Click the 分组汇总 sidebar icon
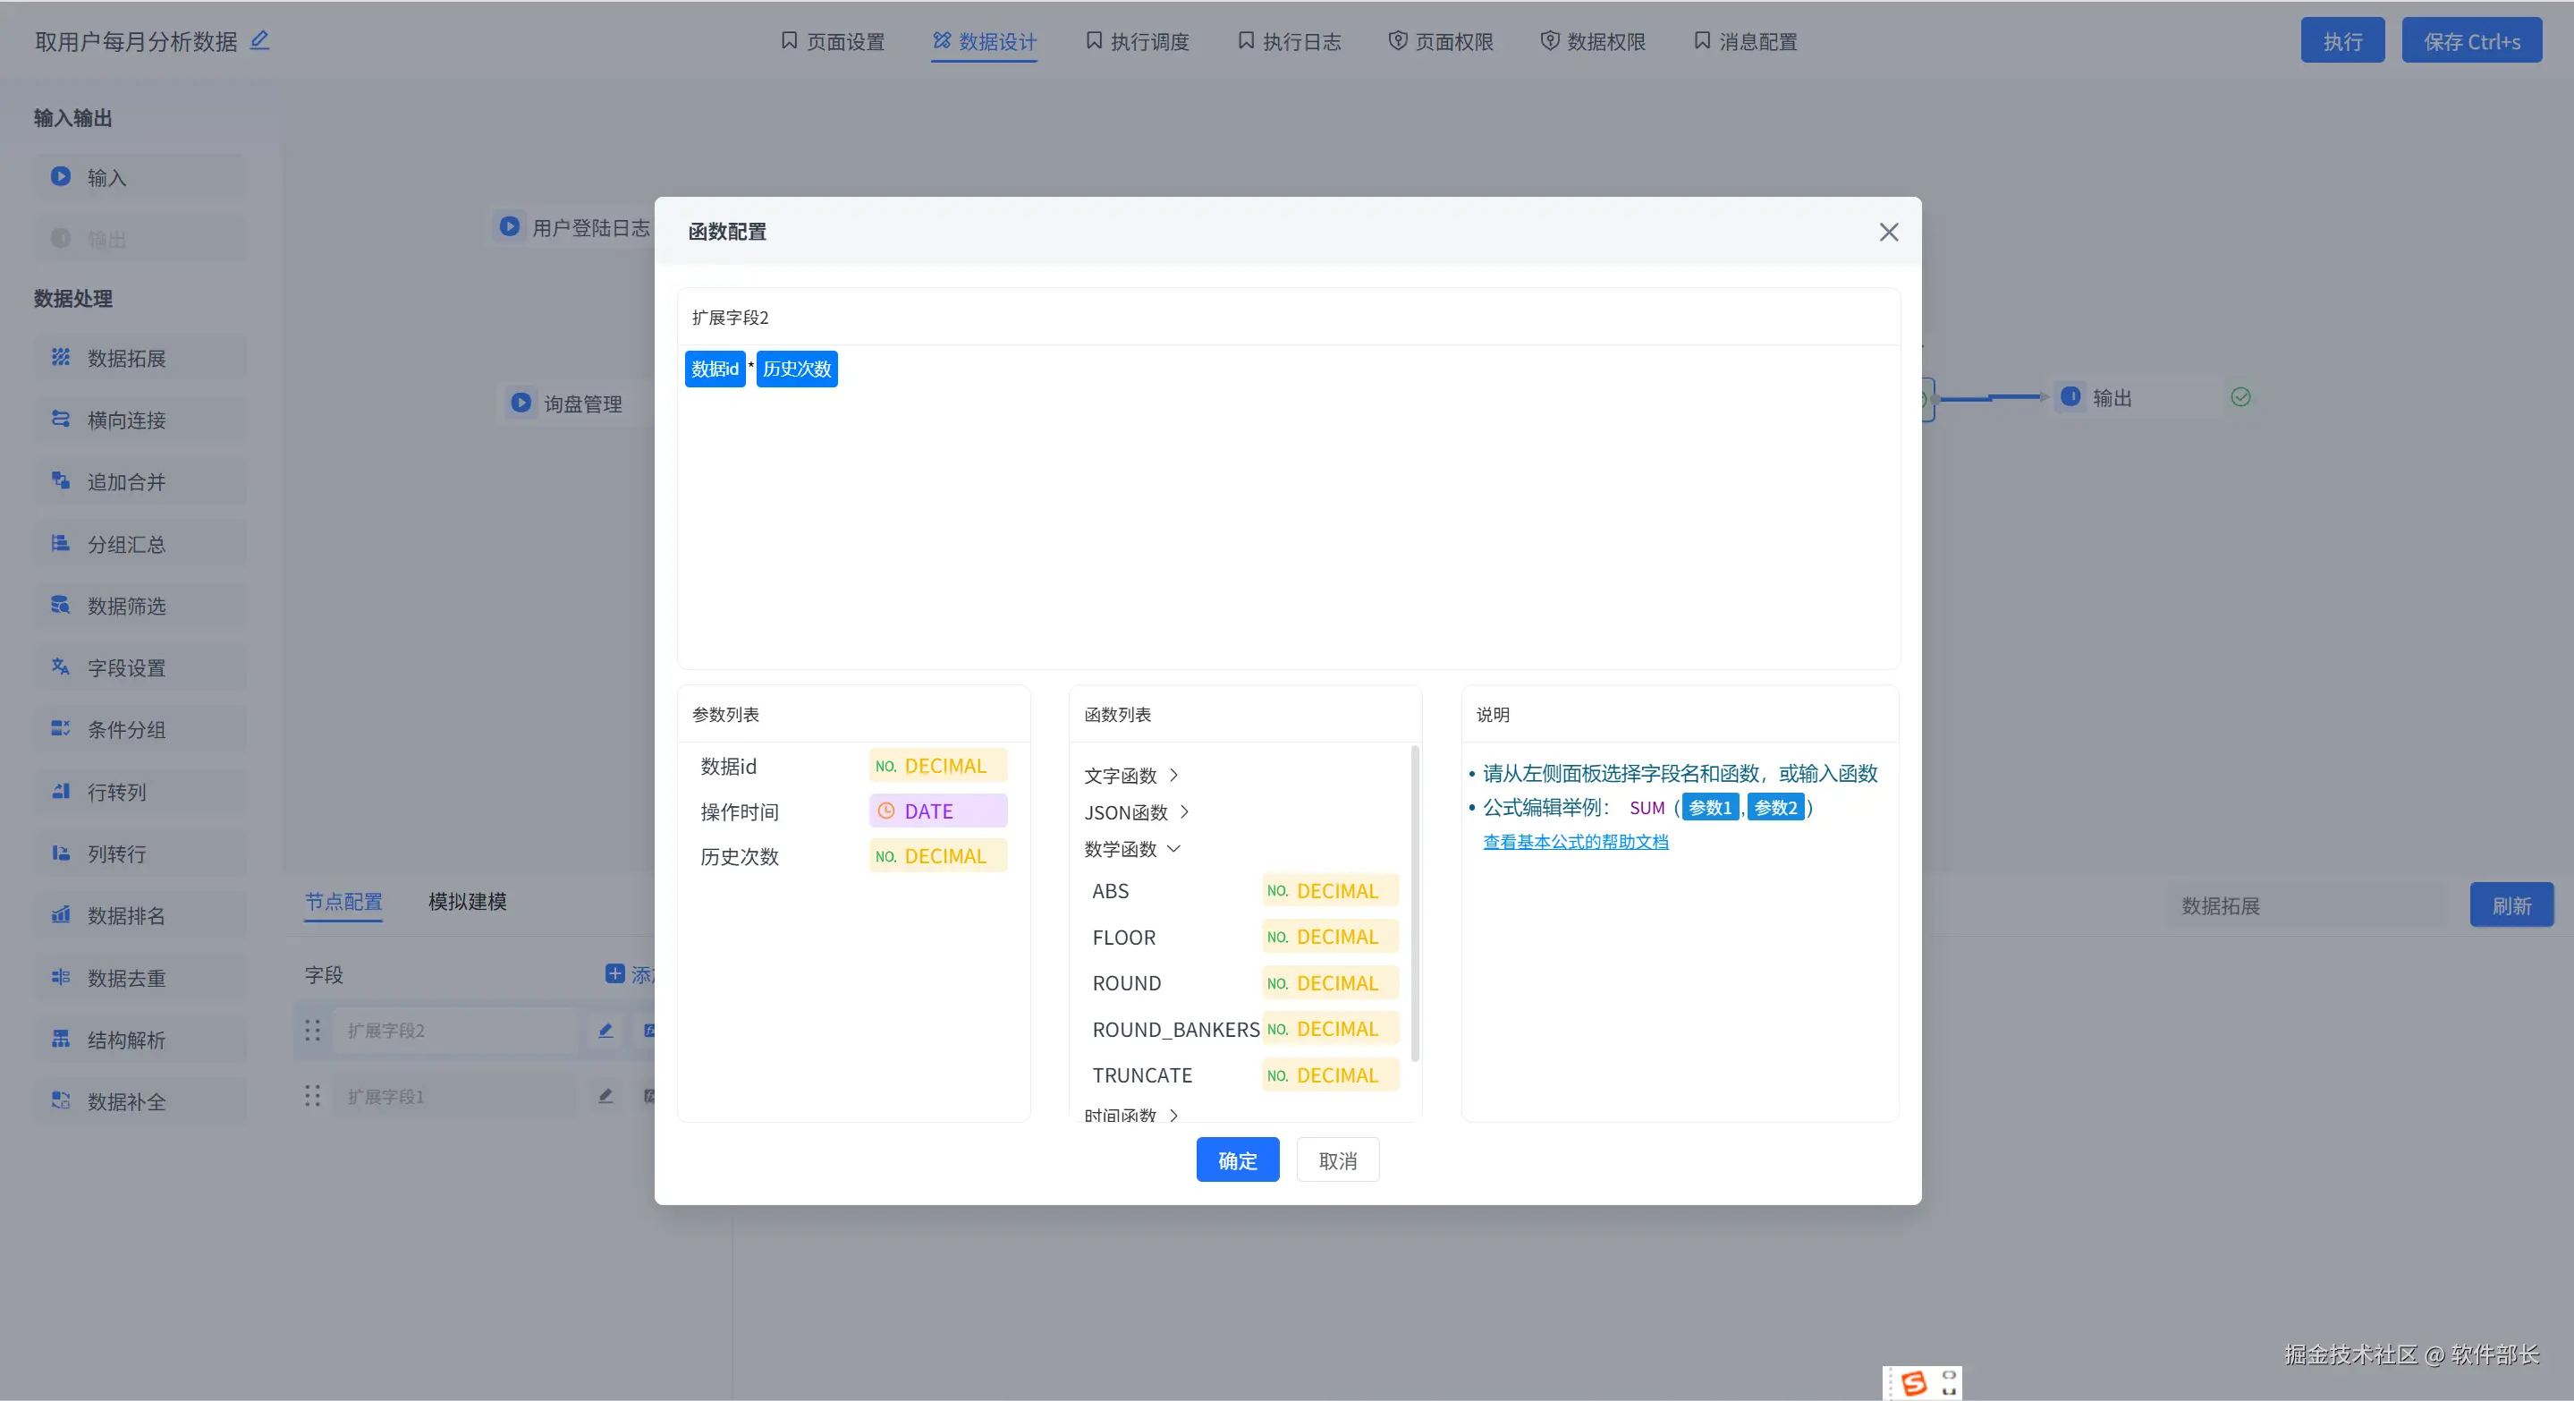The height and width of the screenshot is (1401, 2574). [61, 543]
